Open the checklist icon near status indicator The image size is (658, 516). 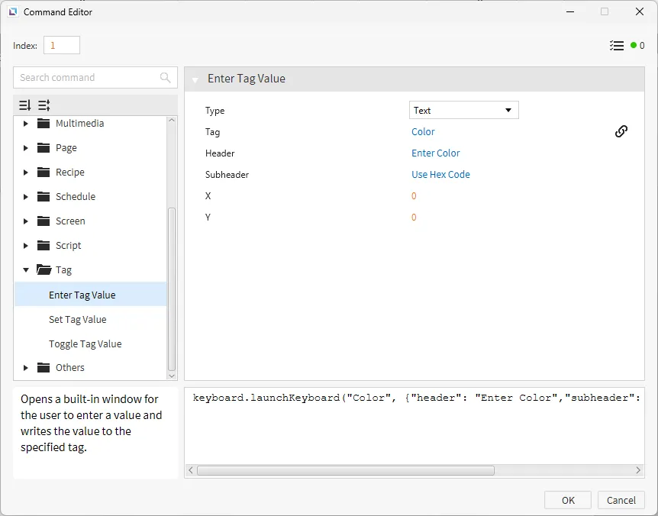[x=617, y=46]
